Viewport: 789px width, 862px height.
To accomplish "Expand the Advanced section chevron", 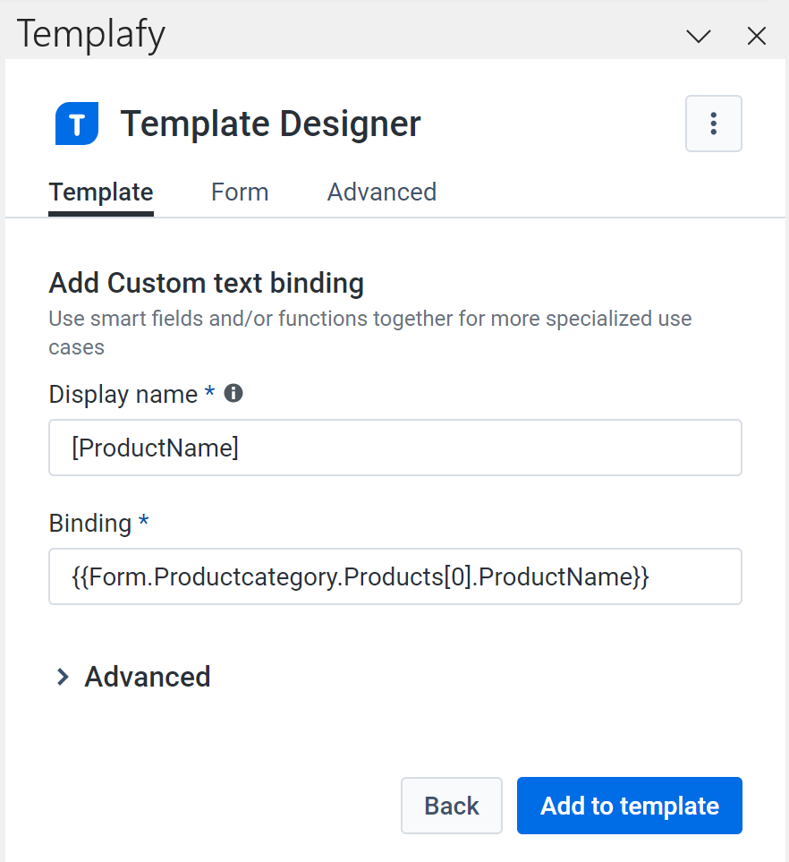I will 63,677.
